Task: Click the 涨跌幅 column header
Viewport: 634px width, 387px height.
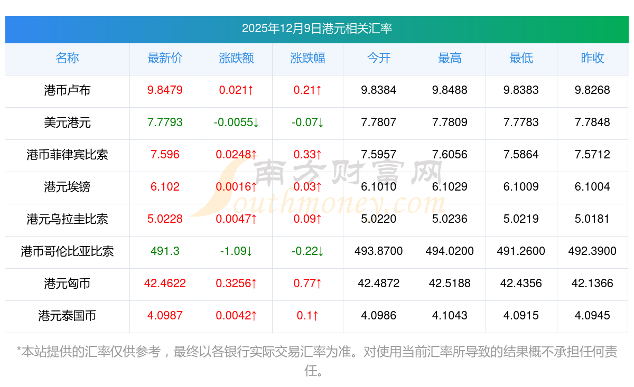Action: coord(307,59)
